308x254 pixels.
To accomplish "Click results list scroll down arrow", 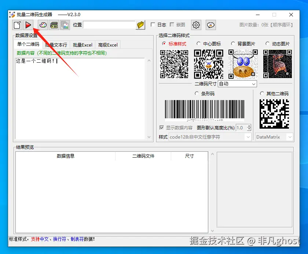I will 212,231.
